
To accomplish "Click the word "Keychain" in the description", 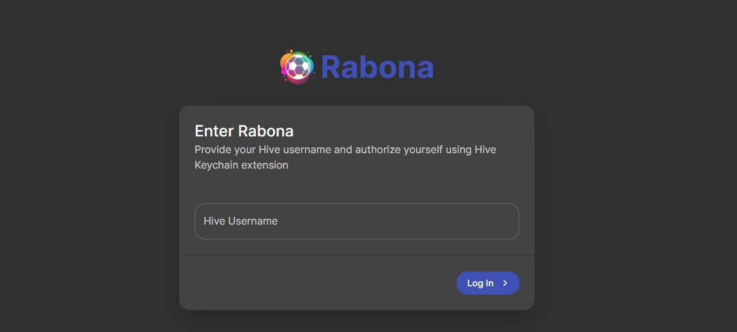I will pyautogui.click(x=216, y=165).
